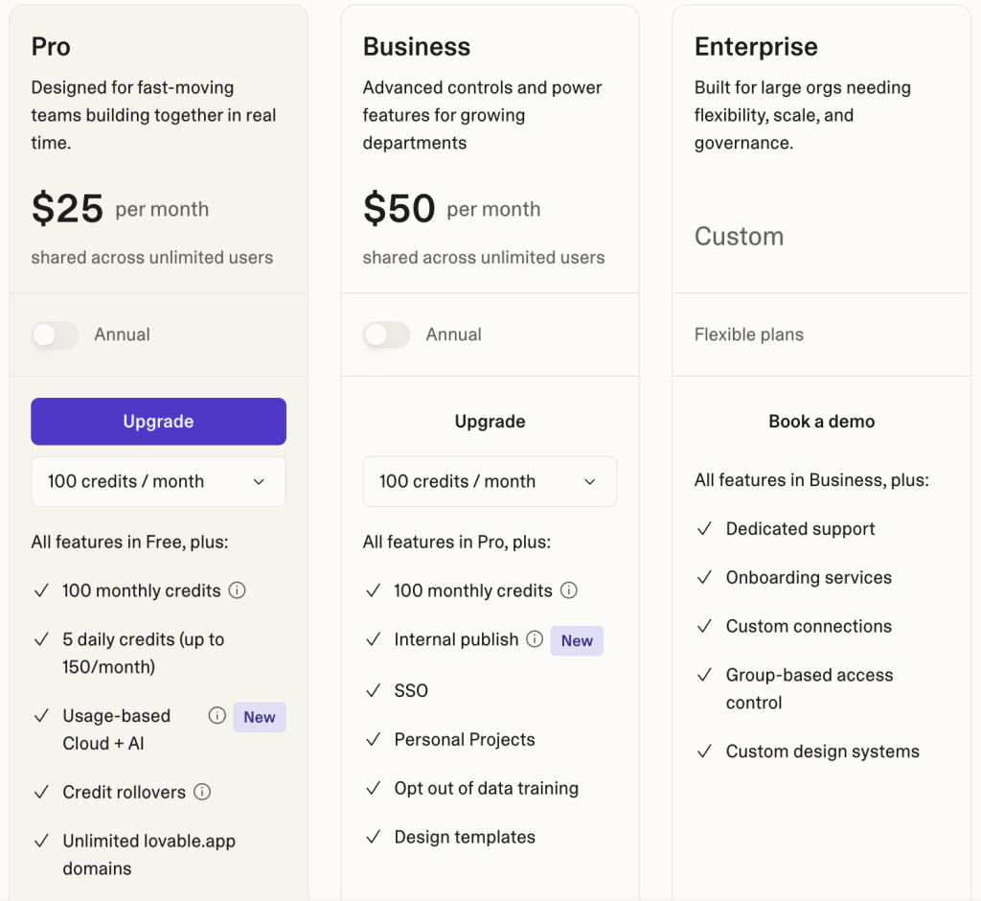This screenshot has width=981, height=901.
Task: Click New badge beside Usage-based Cloud + AI
Action: (260, 717)
